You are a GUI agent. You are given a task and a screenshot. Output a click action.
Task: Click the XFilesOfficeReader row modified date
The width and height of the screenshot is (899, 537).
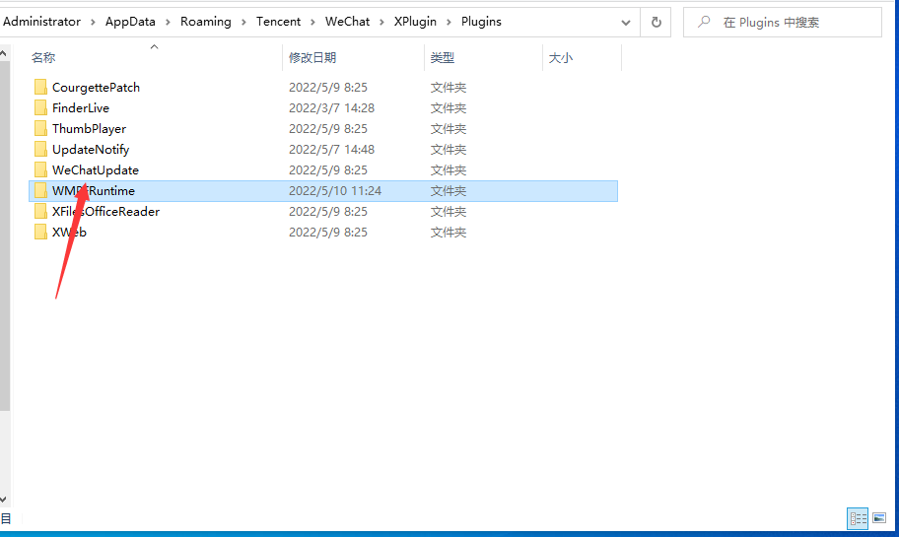[328, 211]
